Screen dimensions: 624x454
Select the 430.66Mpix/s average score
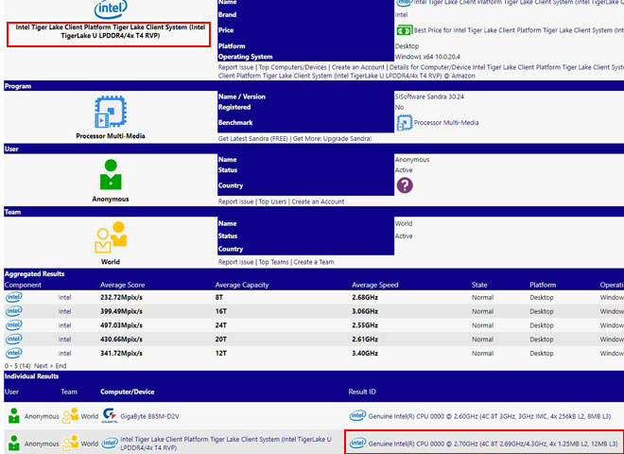121,340
